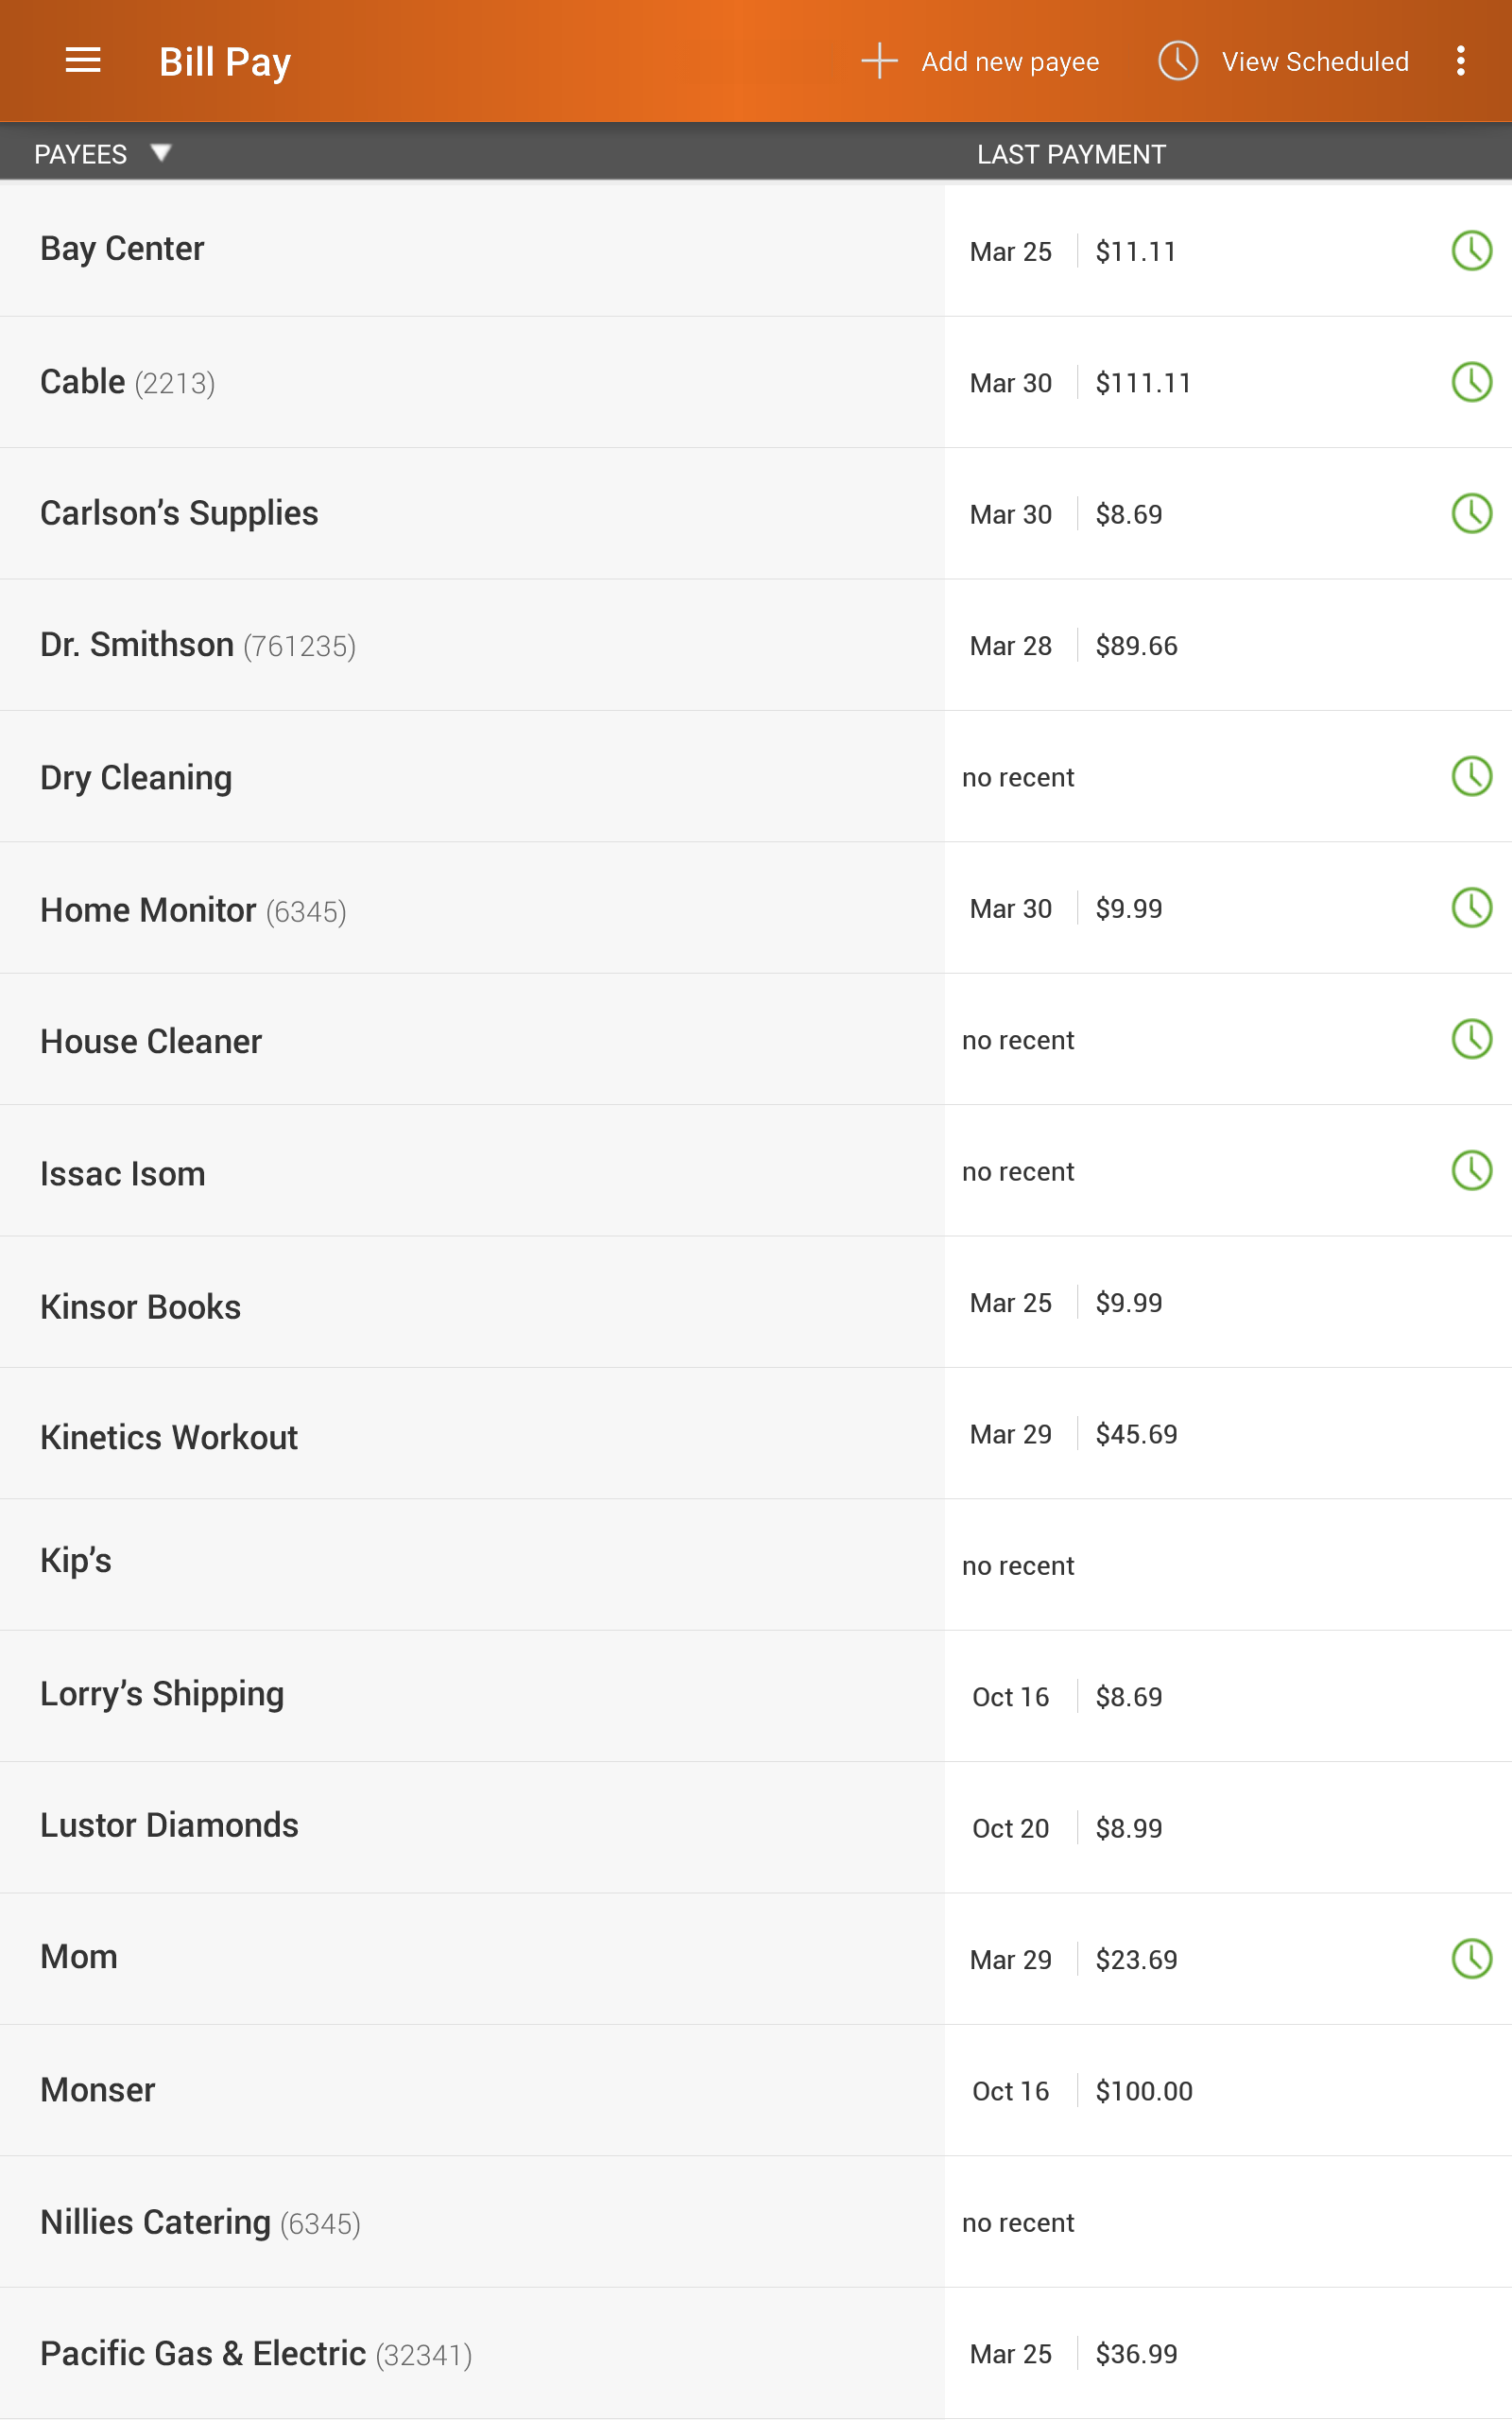
Task: Open the hamburger navigation menu
Action: [x=83, y=61]
